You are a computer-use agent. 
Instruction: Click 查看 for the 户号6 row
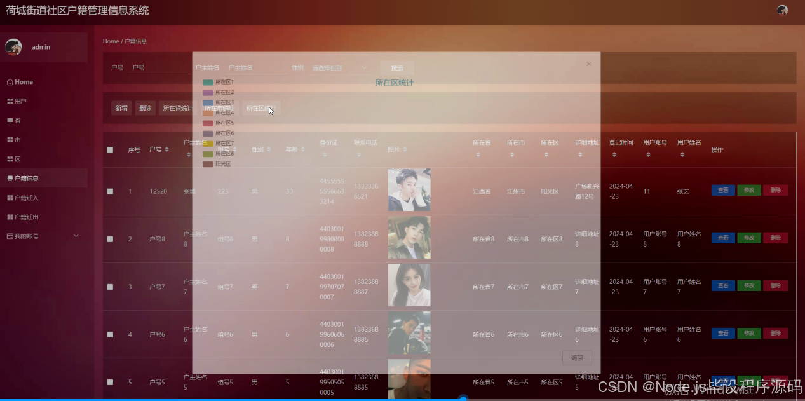(x=723, y=333)
